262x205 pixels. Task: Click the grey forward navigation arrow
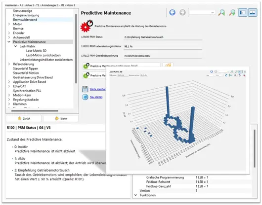(x=182, y=12)
